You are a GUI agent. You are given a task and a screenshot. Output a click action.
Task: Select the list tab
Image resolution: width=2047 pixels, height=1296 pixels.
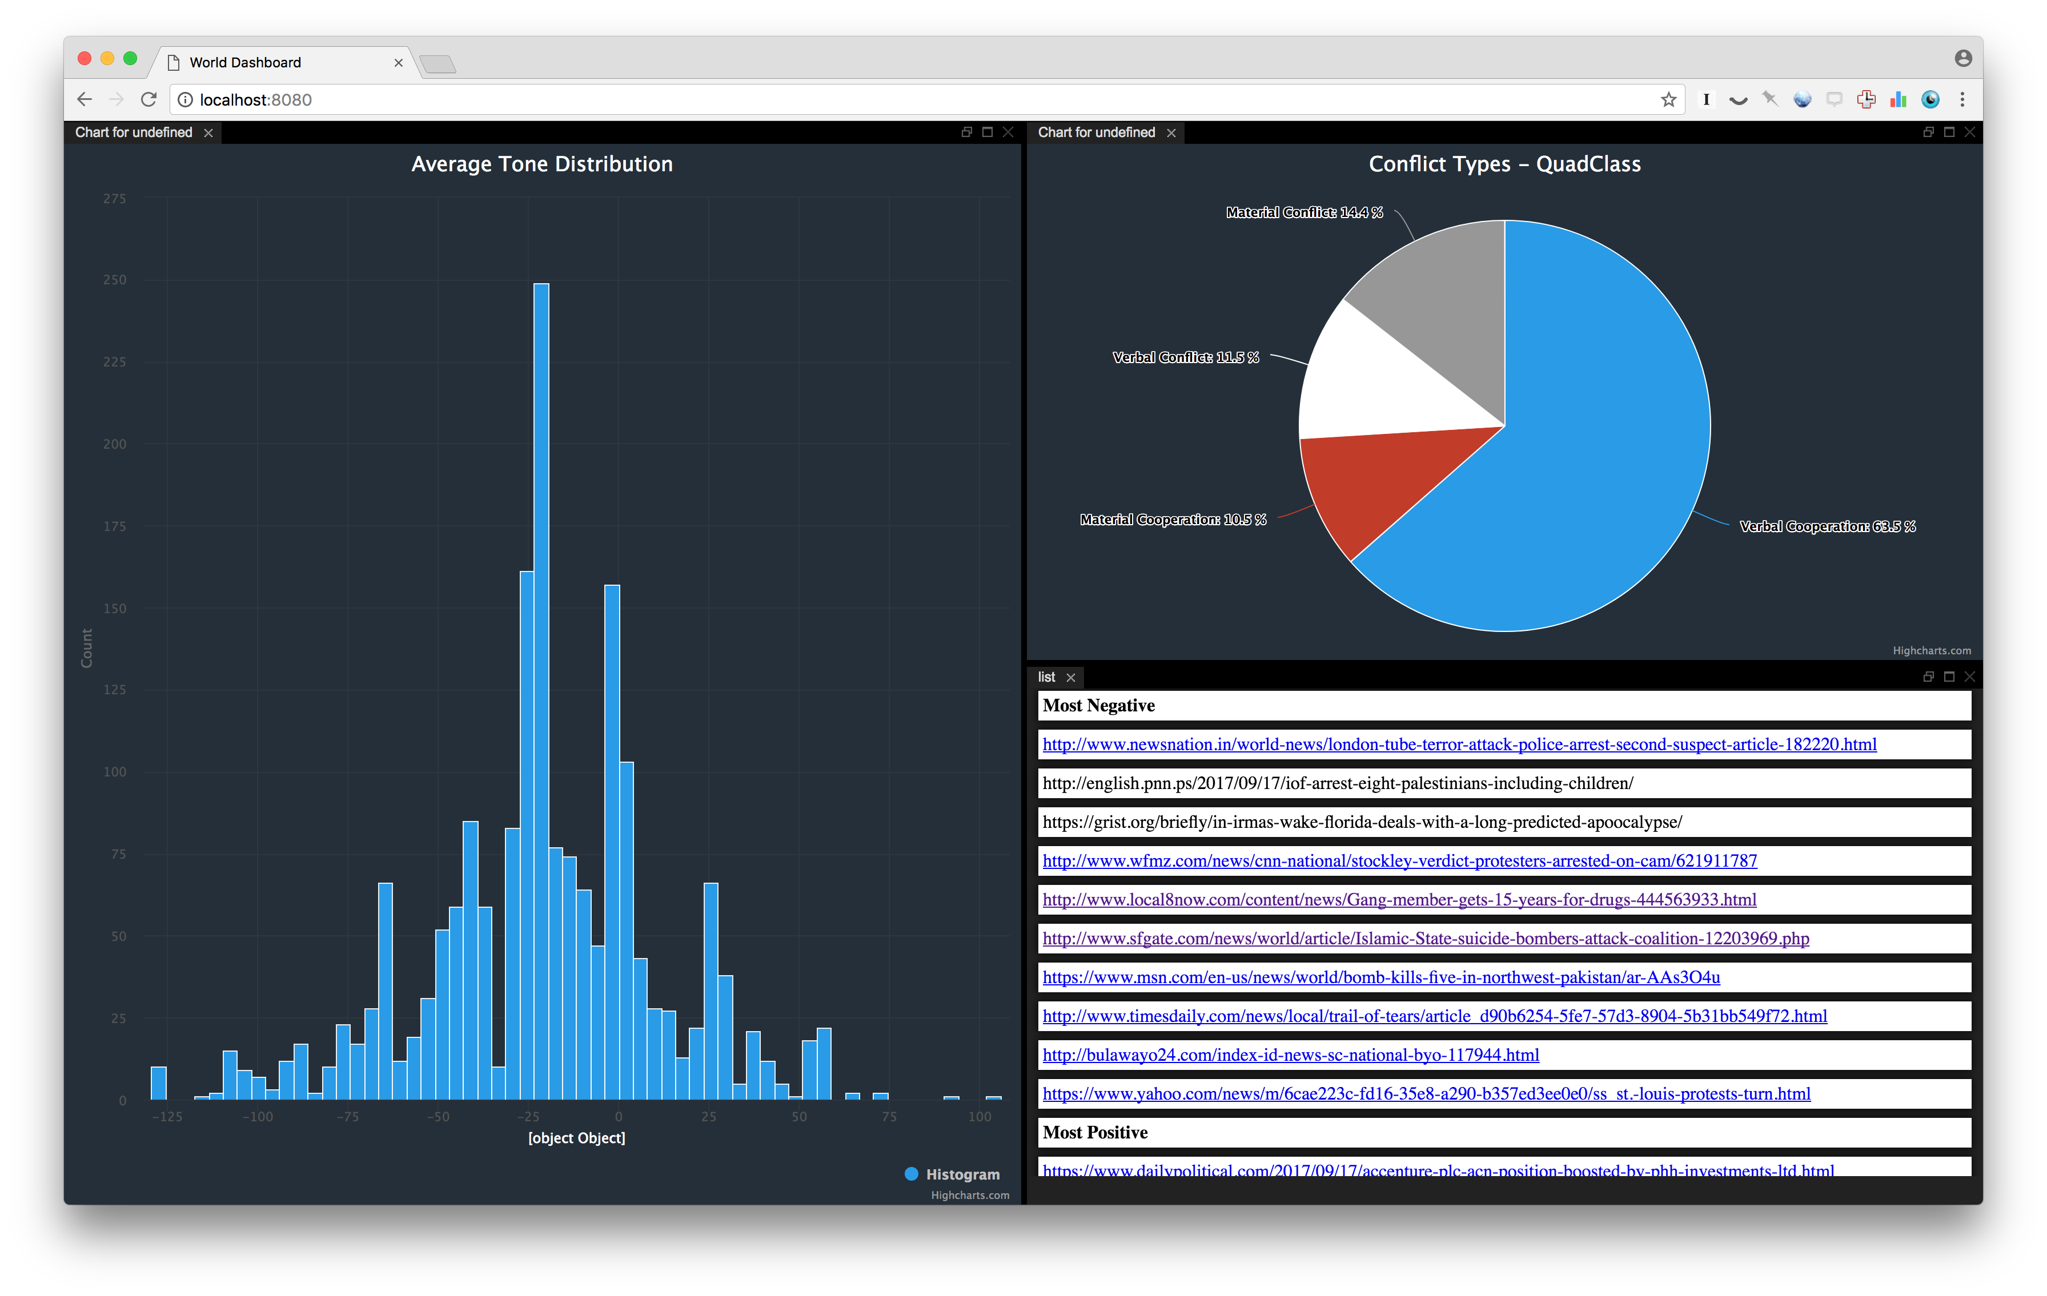click(1046, 677)
